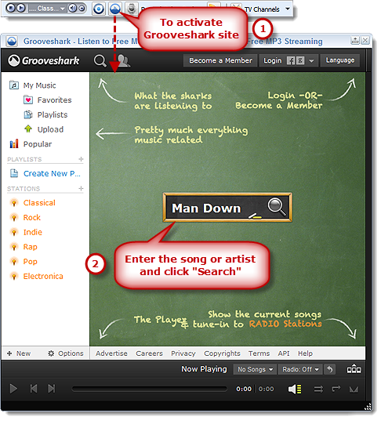Activate Grooveshark via the blue toolbar icon
The width and height of the screenshot is (392, 435).
pos(115,9)
